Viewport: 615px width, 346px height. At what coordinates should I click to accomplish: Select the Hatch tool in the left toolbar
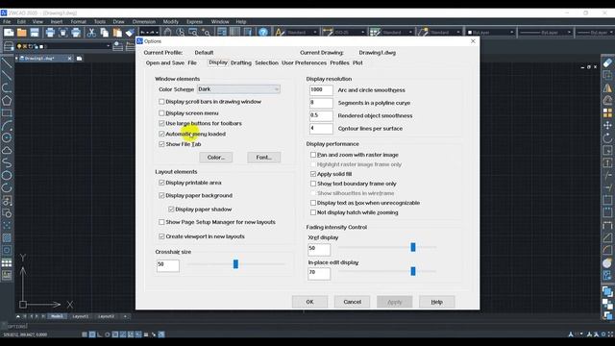click(7, 237)
